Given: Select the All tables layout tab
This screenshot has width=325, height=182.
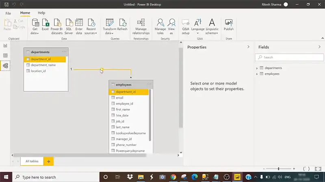Looking at the screenshot, I should [32, 161].
